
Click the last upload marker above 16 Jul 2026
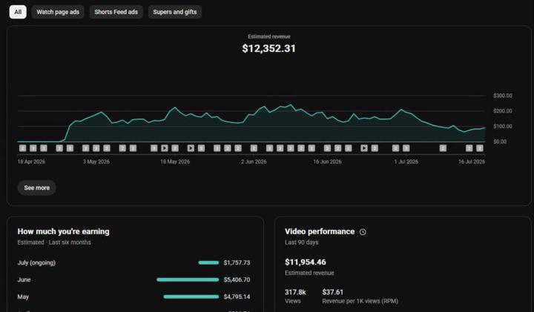click(480, 148)
